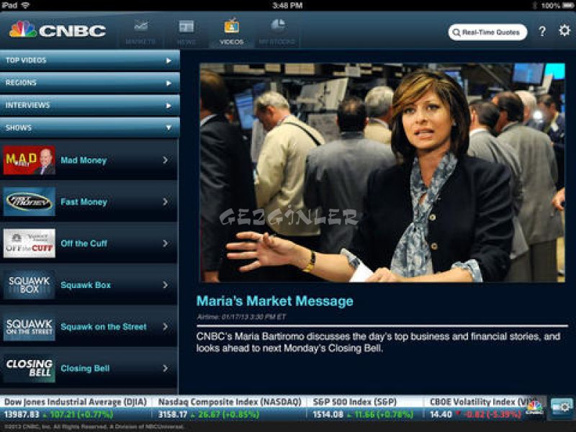Click the video description paragraph
This screenshot has height=432, width=576.
[379, 342]
